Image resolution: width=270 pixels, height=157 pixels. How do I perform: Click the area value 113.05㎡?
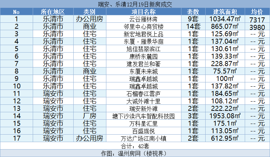click(225, 131)
